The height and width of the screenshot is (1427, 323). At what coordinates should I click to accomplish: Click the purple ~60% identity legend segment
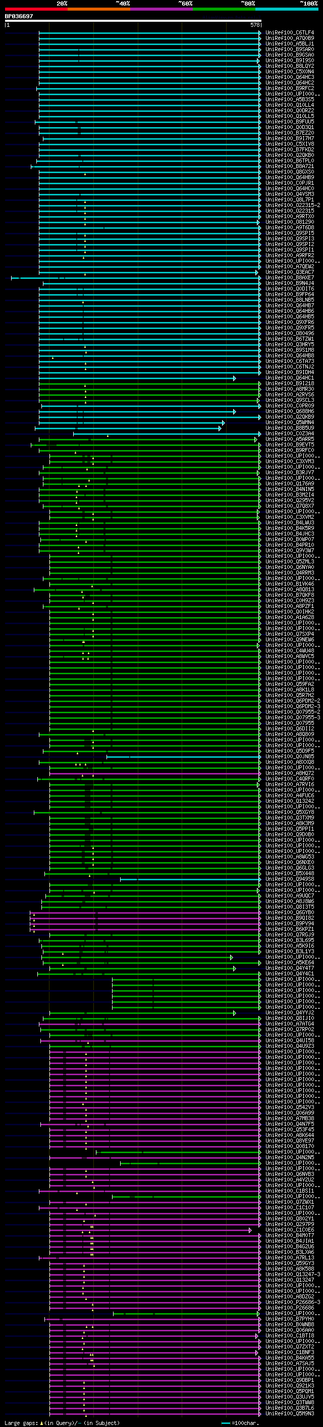[161, 9]
